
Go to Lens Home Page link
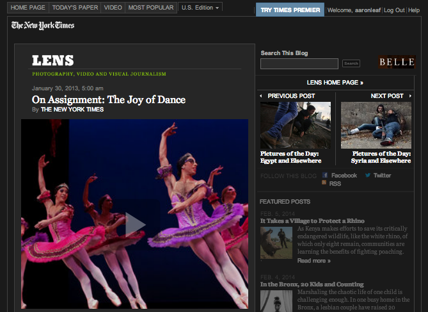[x=335, y=82]
